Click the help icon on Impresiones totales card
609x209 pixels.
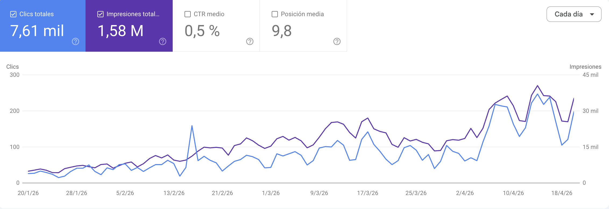tap(162, 41)
